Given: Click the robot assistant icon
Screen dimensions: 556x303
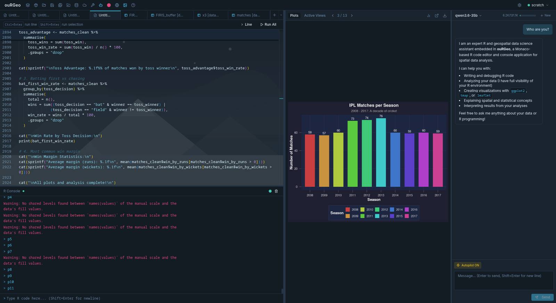Looking at the screenshot, I should click(x=101, y=5).
